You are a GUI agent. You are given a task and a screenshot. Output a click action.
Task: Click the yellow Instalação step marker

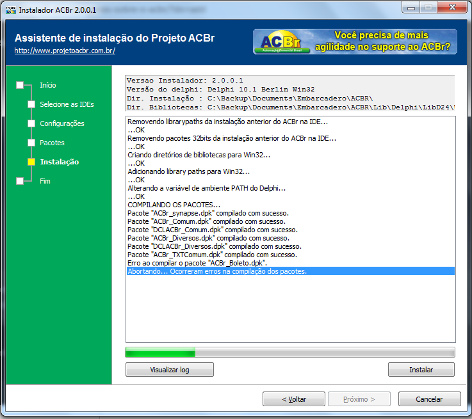[31, 162]
